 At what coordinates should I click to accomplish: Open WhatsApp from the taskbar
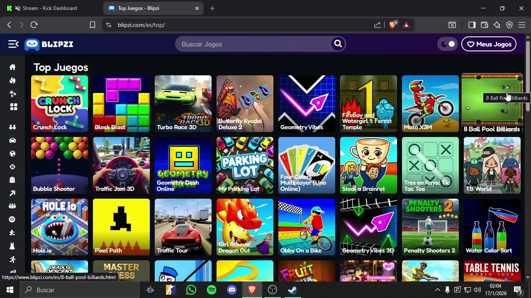[191, 290]
